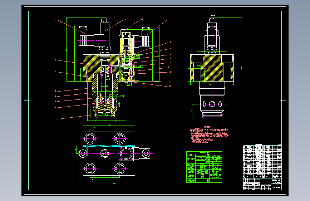Click the yellow solenoid coil in section view

tap(126, 45)
